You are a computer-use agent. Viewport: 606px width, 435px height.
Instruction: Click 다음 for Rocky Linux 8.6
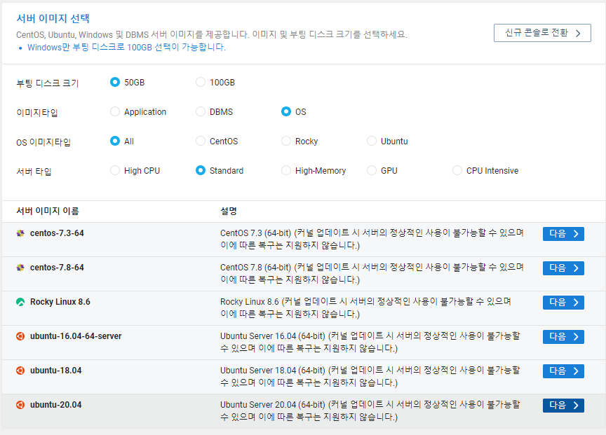click(563, 303)
